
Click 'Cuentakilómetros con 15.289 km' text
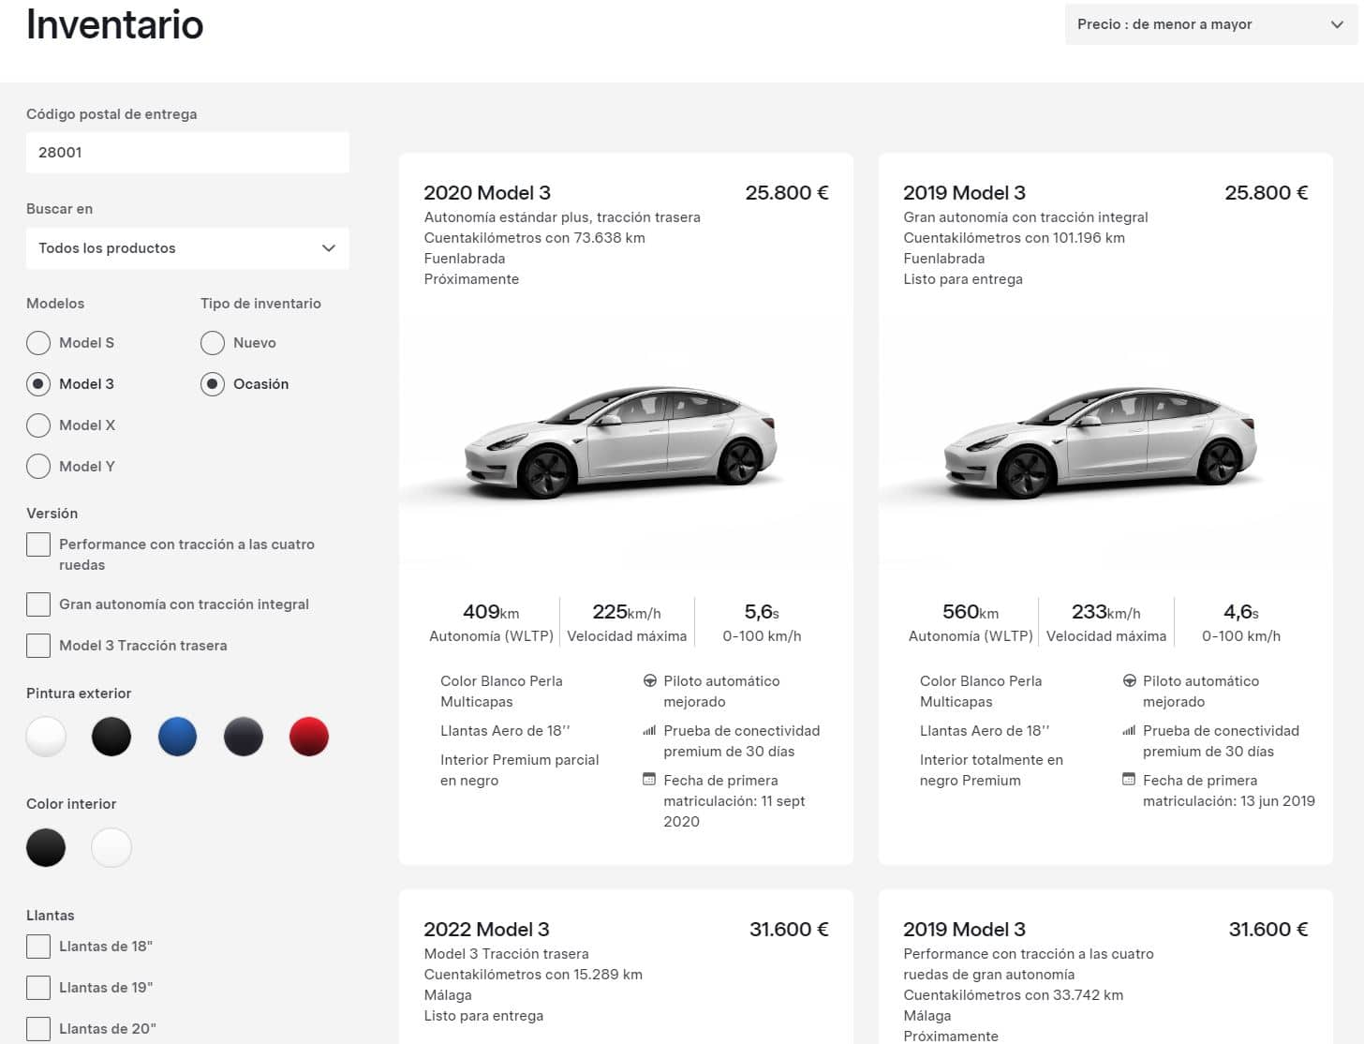click(x=533, y=975)
